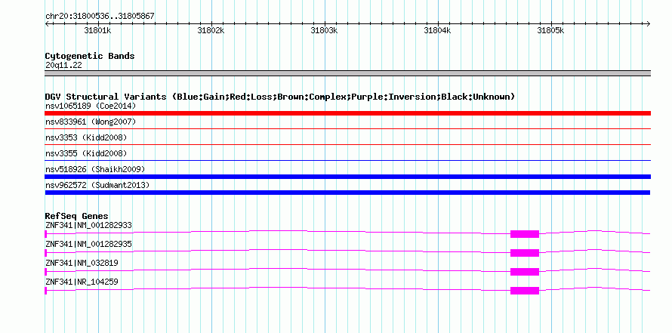Open transcript label ZNF341|NM_032819
This screenshot has height=333, width=672.
82,263
